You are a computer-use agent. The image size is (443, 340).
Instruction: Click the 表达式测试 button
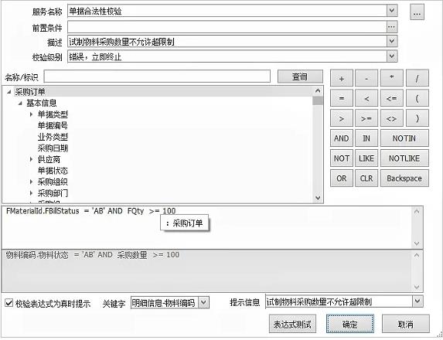292,325
